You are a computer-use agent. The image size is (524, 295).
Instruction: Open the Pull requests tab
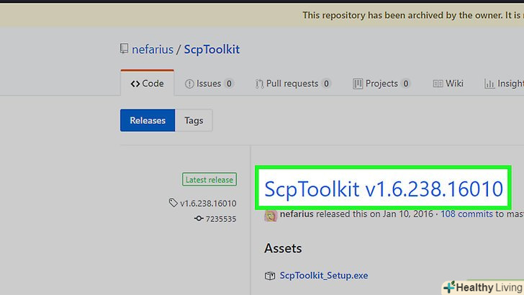pyautogui.click(x=293, y=83)
